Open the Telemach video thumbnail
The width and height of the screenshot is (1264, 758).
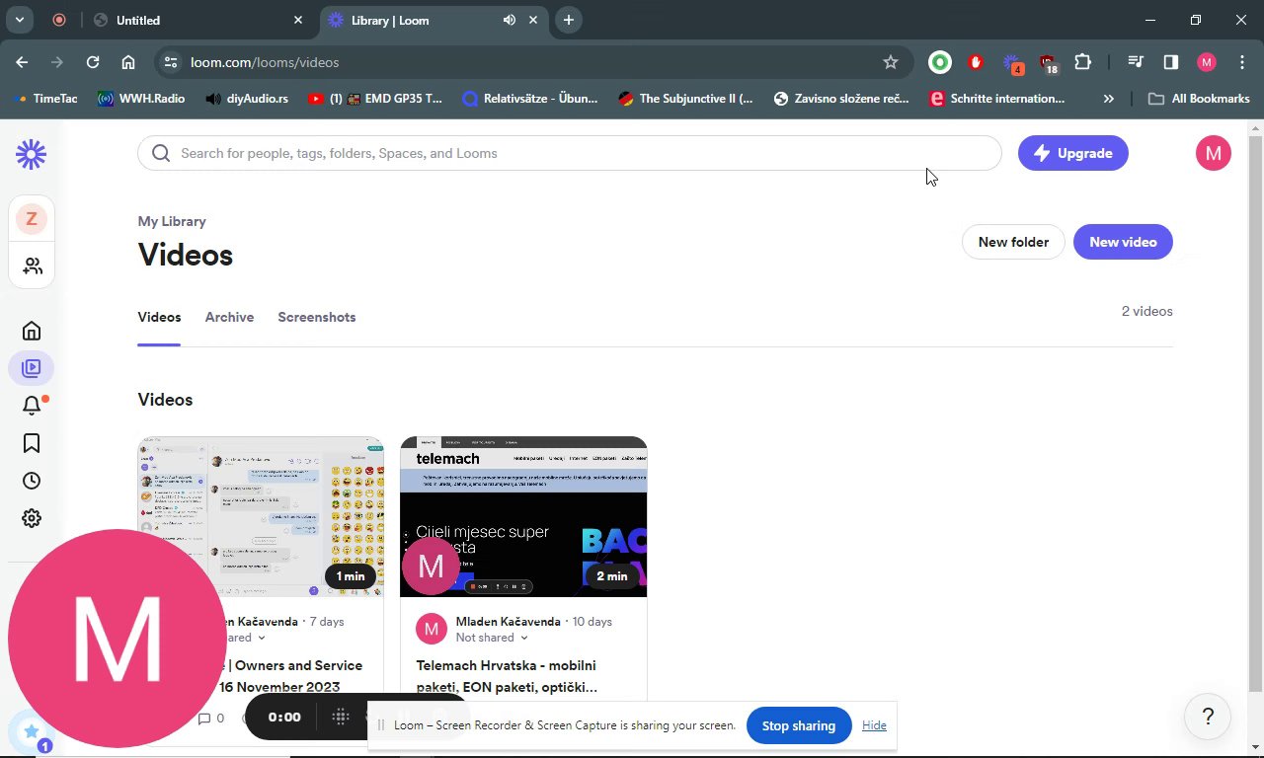tap(523, 517)
